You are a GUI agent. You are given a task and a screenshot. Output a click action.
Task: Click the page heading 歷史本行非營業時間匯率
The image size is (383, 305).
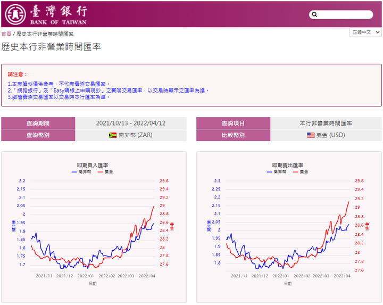[x=51, y=47]
